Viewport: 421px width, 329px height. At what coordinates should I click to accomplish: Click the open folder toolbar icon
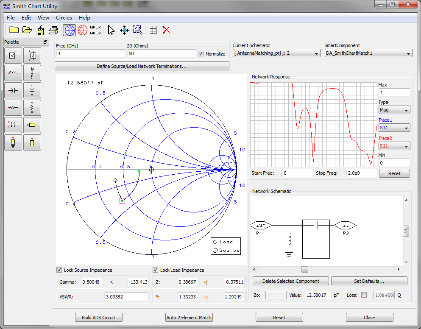pos(27,30)
